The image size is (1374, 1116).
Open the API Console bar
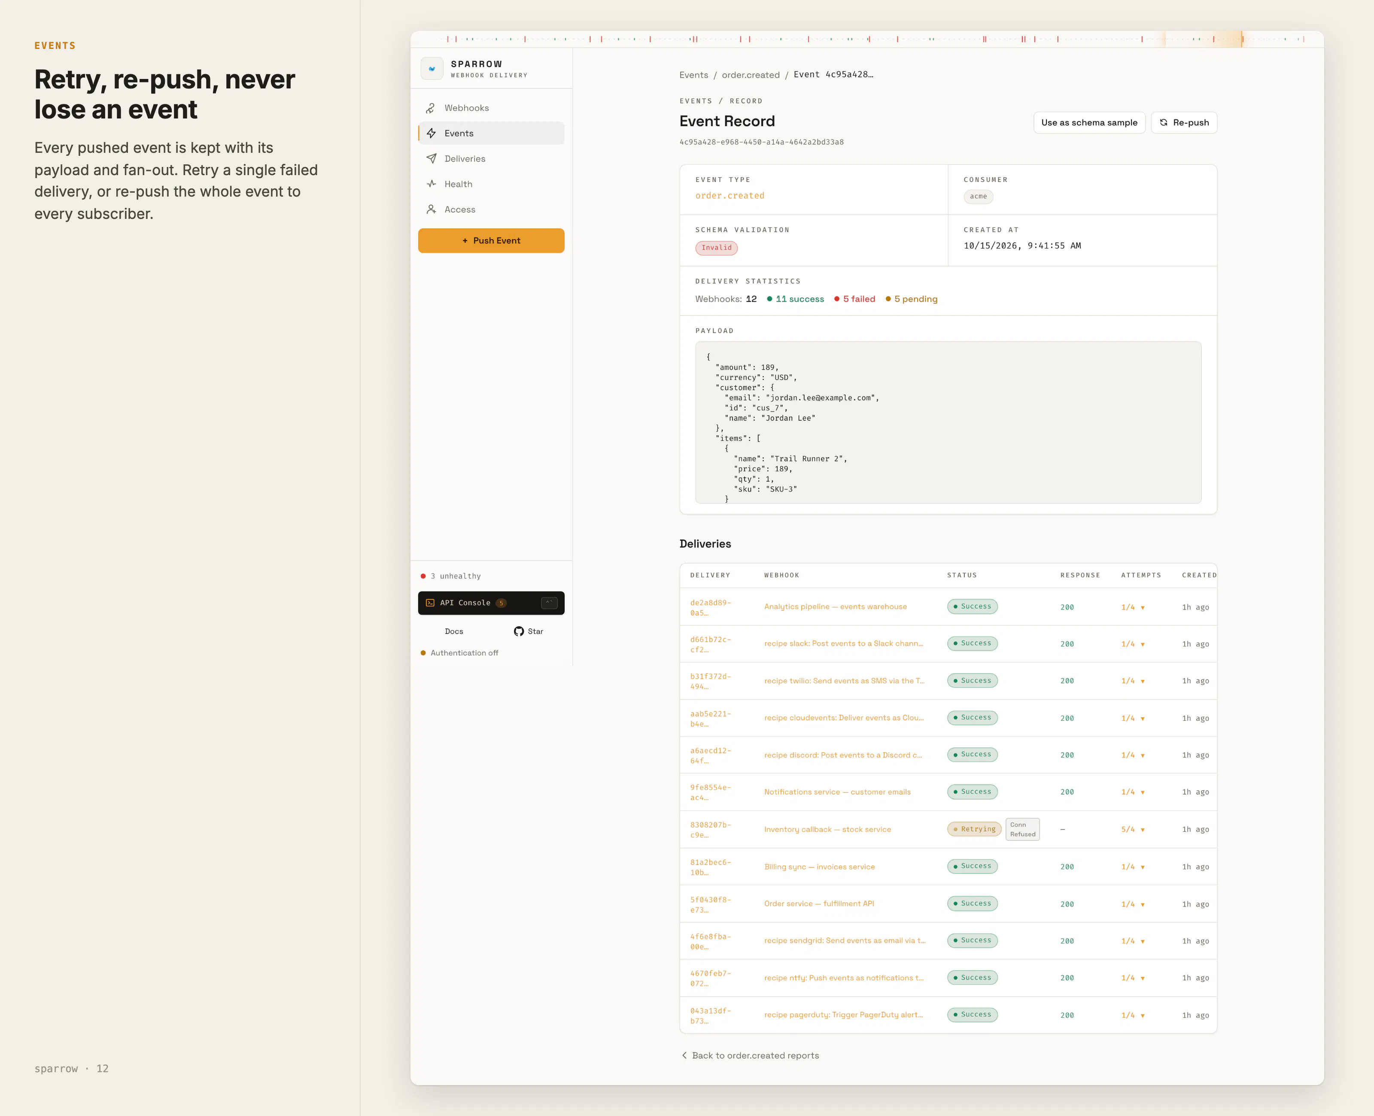click(491, 603)
